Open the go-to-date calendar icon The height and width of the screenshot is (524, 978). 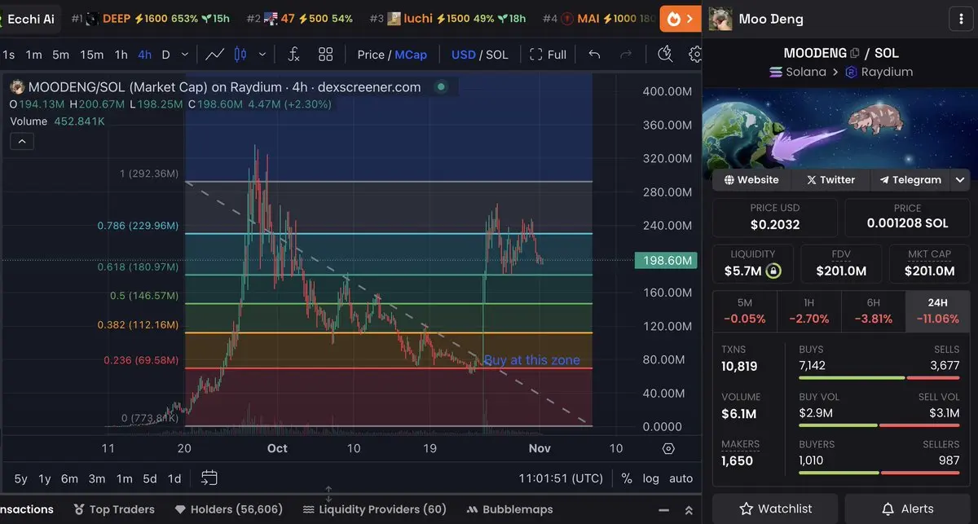tap(209, 478)
